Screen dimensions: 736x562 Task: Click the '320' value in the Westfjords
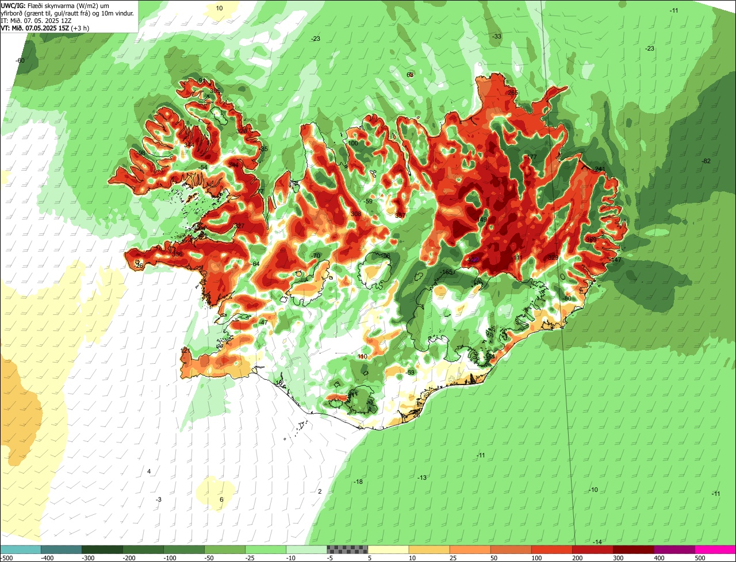241,131
